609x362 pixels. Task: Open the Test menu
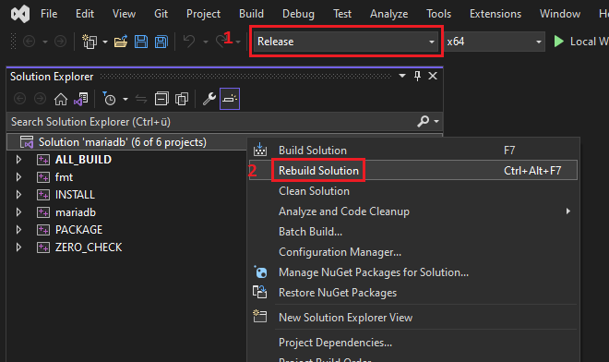click(342, 14)
